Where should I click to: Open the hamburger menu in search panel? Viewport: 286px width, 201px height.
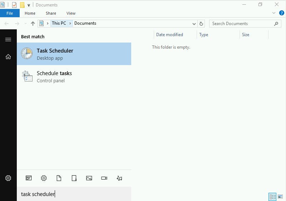pyautogui.click(x=8, y=39)
